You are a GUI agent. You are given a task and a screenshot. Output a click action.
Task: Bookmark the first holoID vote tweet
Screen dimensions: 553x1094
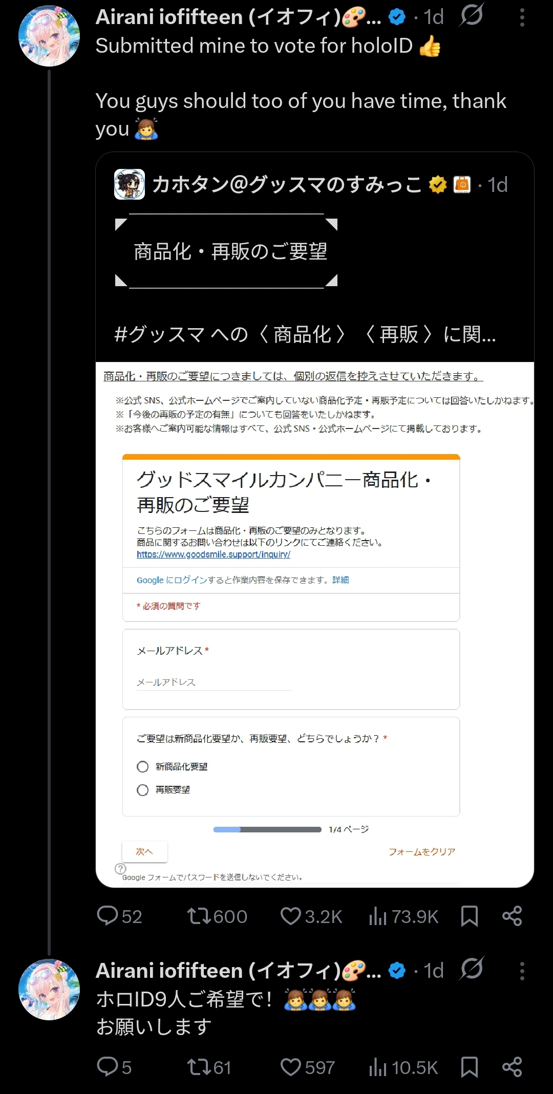point(470,916)
